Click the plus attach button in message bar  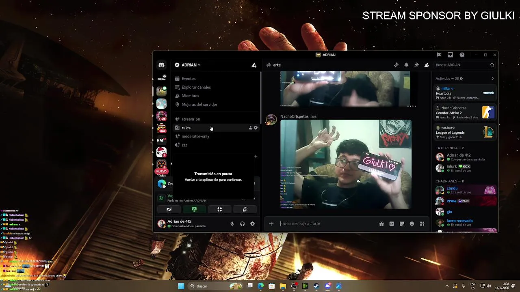pos(271,223)
